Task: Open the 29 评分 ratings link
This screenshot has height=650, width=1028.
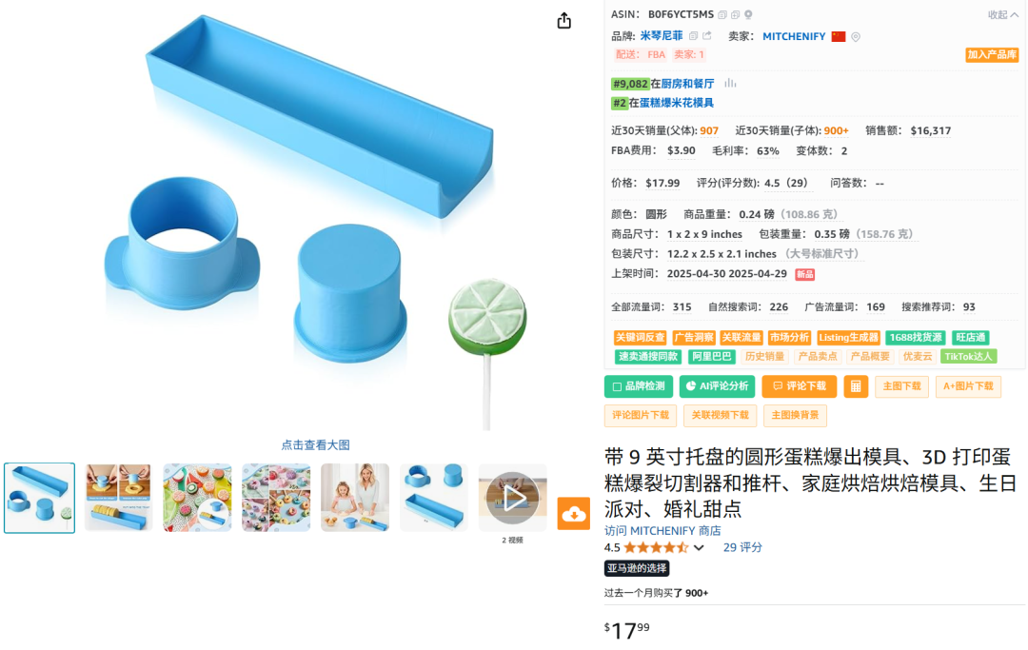Action: pos(742,547)
